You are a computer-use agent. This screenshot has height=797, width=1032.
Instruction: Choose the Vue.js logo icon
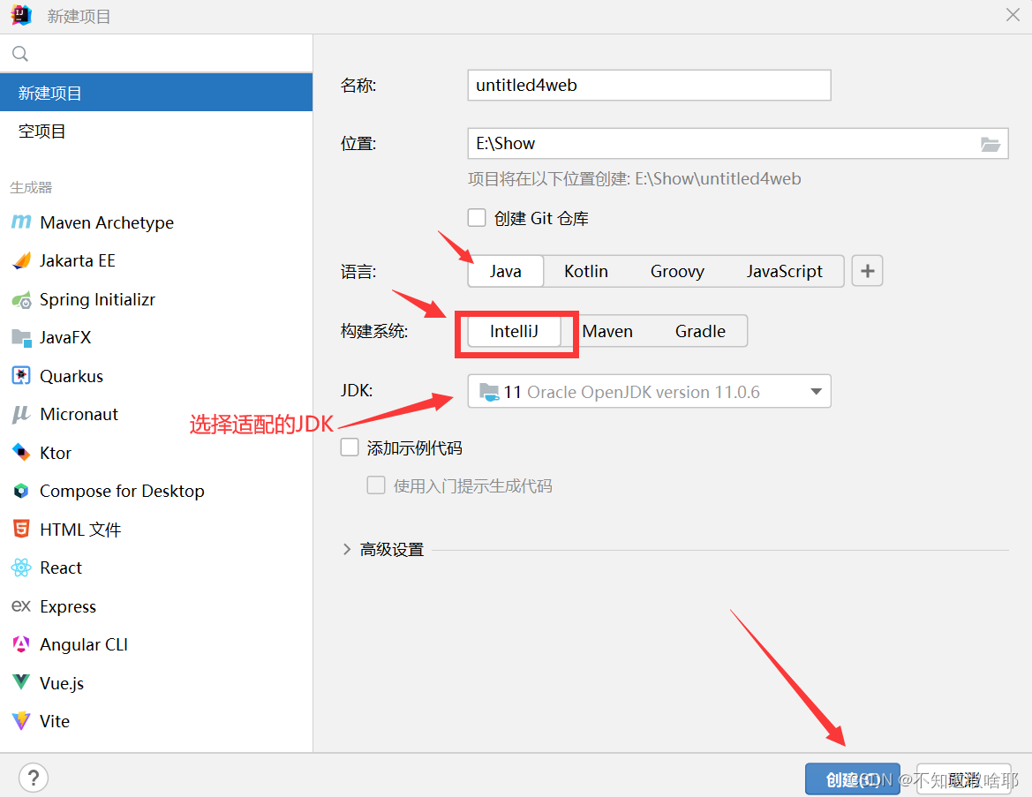click(21, 682)
